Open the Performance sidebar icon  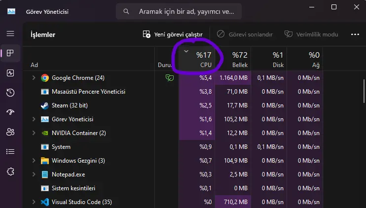click(x=10, y=73)
